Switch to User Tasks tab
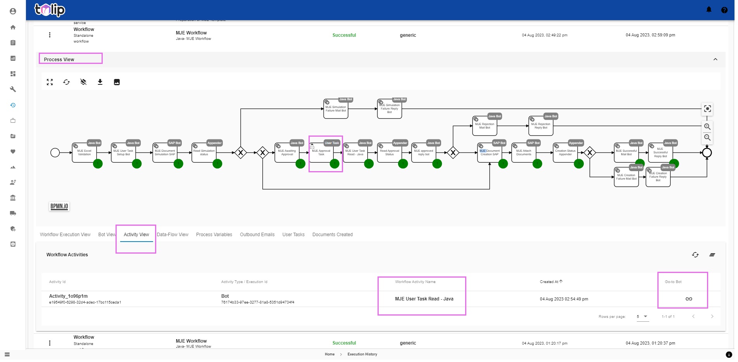 coord(293,235)
